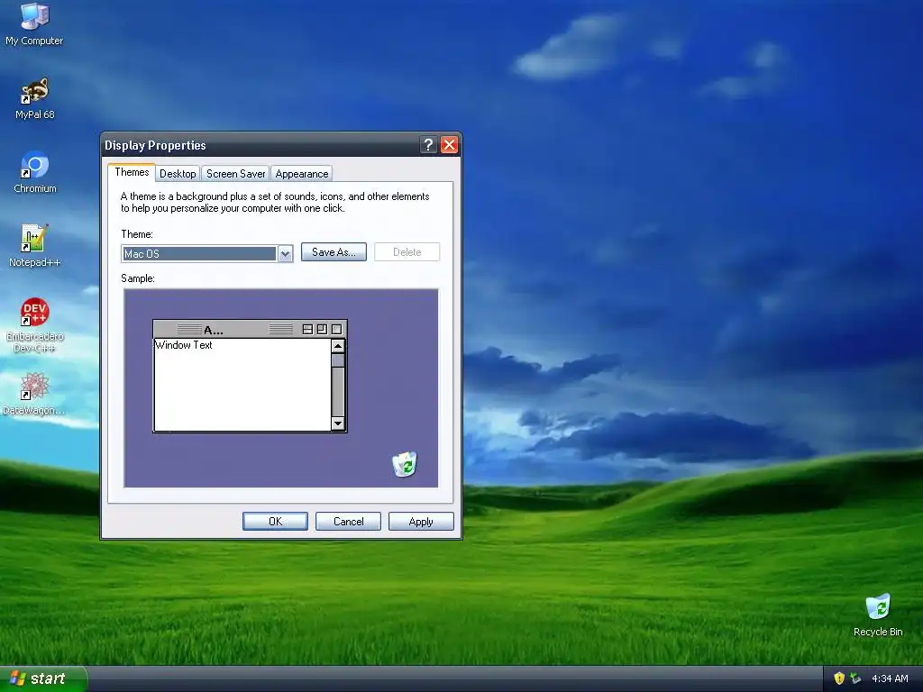Switch to the Screen Saver tab

(235, 174)
